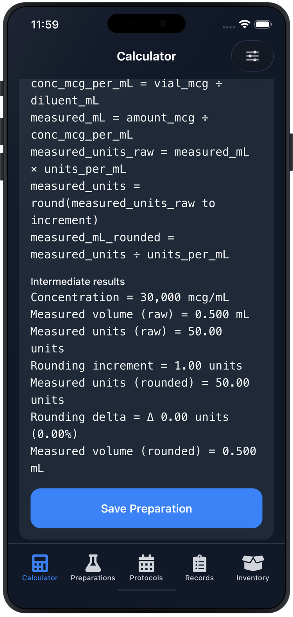Tap the Concentration result line
293x617 pixels.
click(140, 297)
